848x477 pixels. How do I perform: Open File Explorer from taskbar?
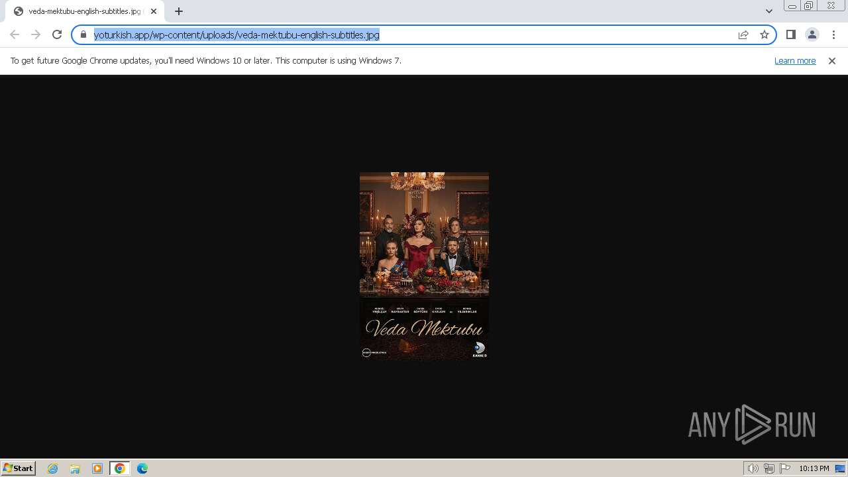coord(75,468)
